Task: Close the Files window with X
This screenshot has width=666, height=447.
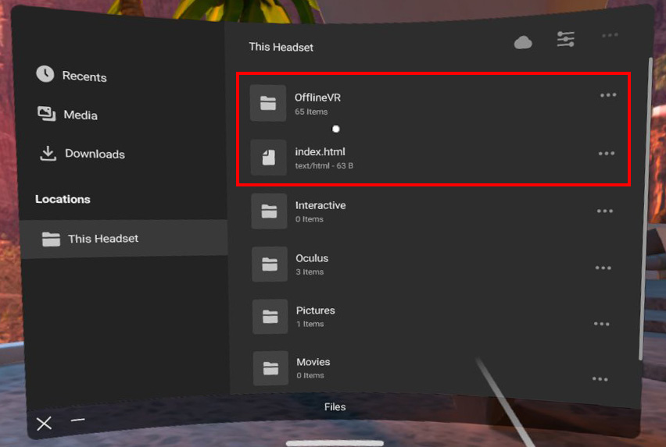Action: tap(44, 424)
